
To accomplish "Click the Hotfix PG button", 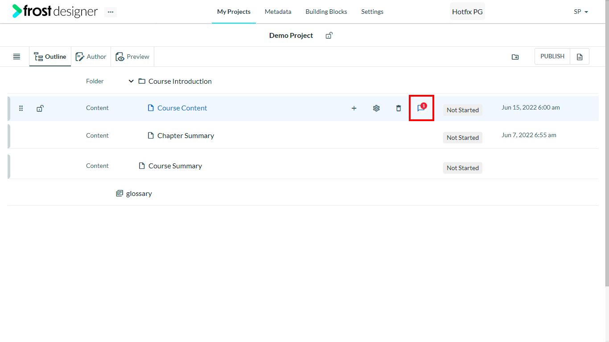I will click(467, 12).
